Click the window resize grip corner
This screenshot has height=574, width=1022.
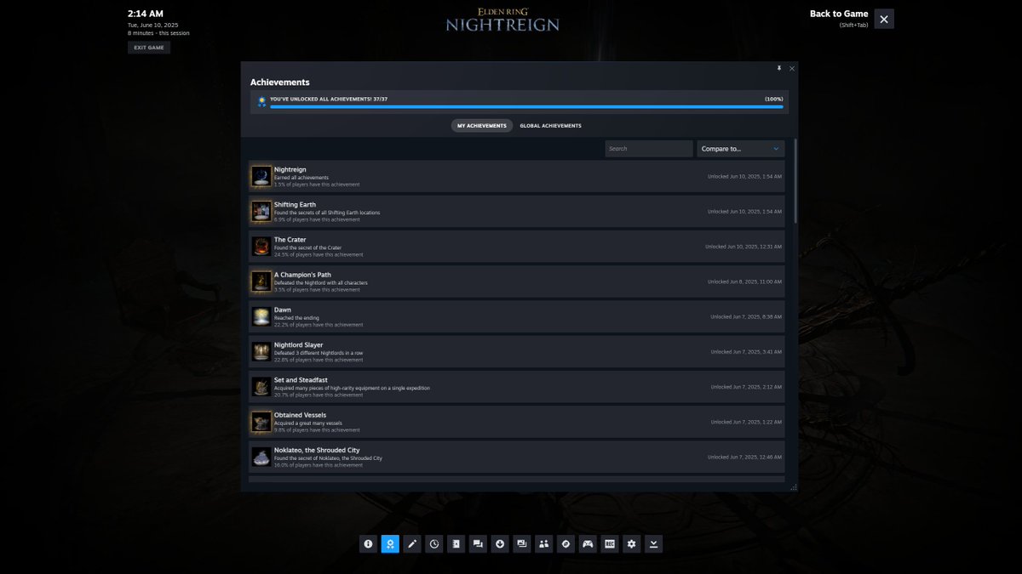(x=794, y=487)
